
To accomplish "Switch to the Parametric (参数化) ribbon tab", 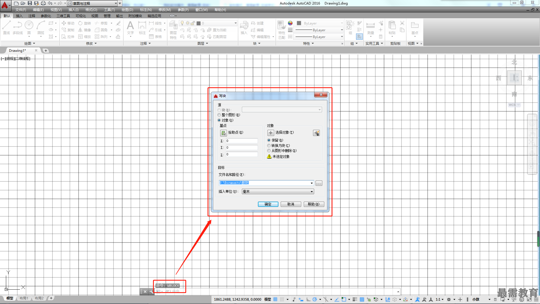I will [46, 16].
